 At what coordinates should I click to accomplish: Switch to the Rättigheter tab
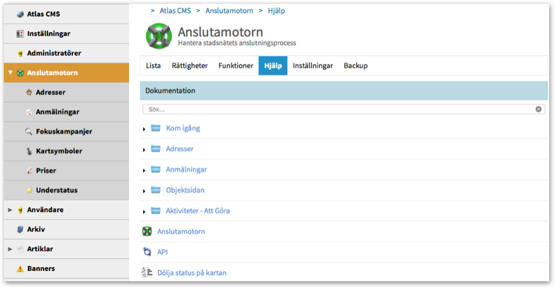coord(189,66)
